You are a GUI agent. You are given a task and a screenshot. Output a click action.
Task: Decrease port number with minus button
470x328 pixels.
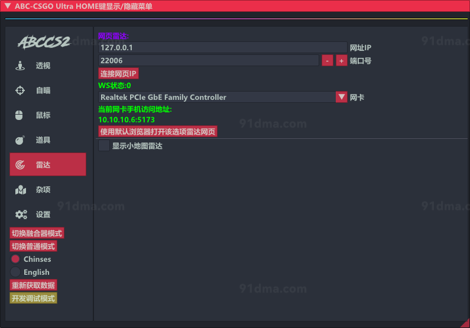tap(328, 60)
